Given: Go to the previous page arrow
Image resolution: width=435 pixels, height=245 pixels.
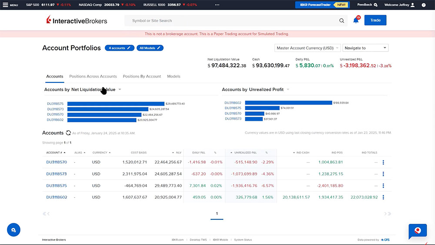Looking at the screenshot, I should pos(49,213).
